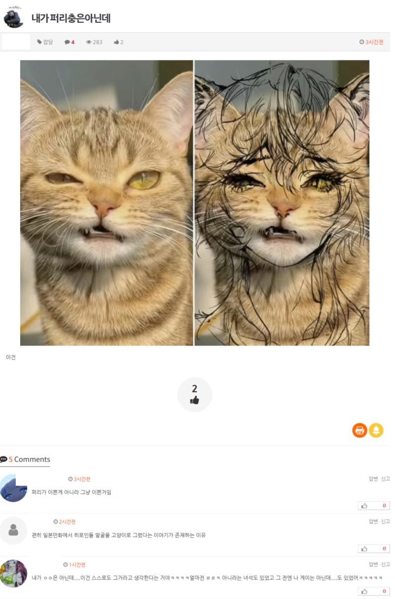Click 신고 on the first comment
The width and height of the screenshot is (395, 599).
tap(385, 478)
